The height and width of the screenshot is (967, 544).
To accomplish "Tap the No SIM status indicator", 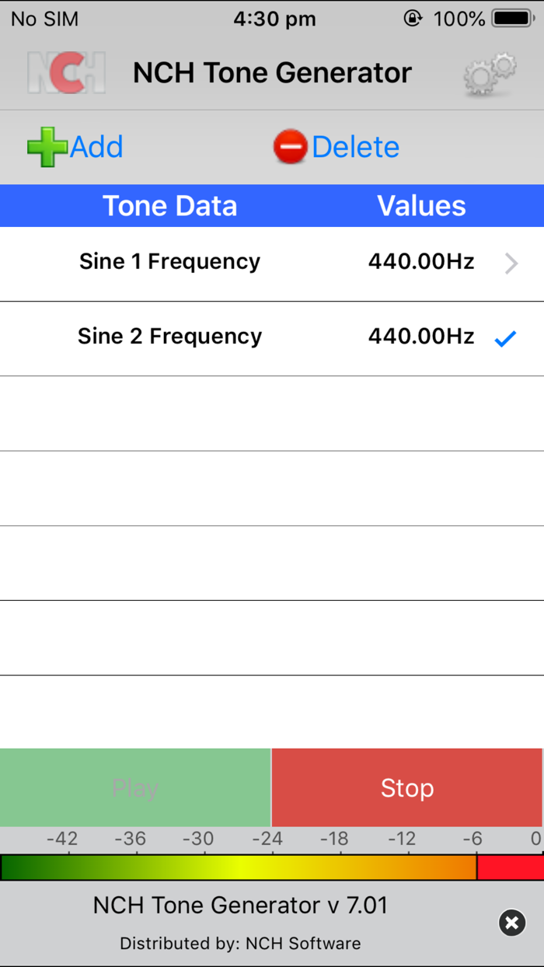I will tap(43, 18).
